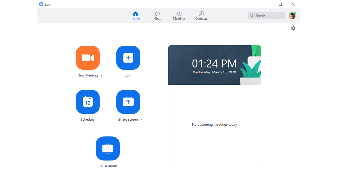This screenshot has width=337, height=190.
Task: Click the Join text label
Action: (128, 75)
